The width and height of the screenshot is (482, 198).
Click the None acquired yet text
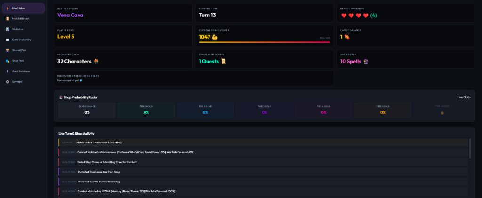[x=68, y=81]
